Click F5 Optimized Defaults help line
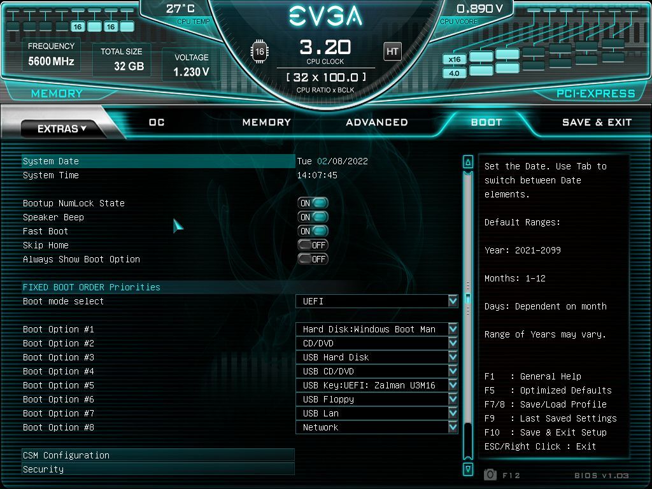 coord(548,390)
